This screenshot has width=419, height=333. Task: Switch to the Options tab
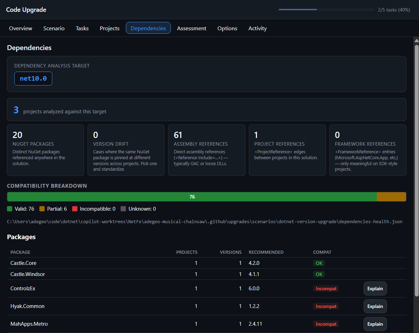pos(227,29)
